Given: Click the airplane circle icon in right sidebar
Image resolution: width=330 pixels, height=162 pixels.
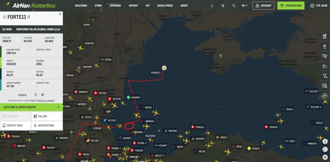Looking at the screenshot, I should click(x=325, y=96).
